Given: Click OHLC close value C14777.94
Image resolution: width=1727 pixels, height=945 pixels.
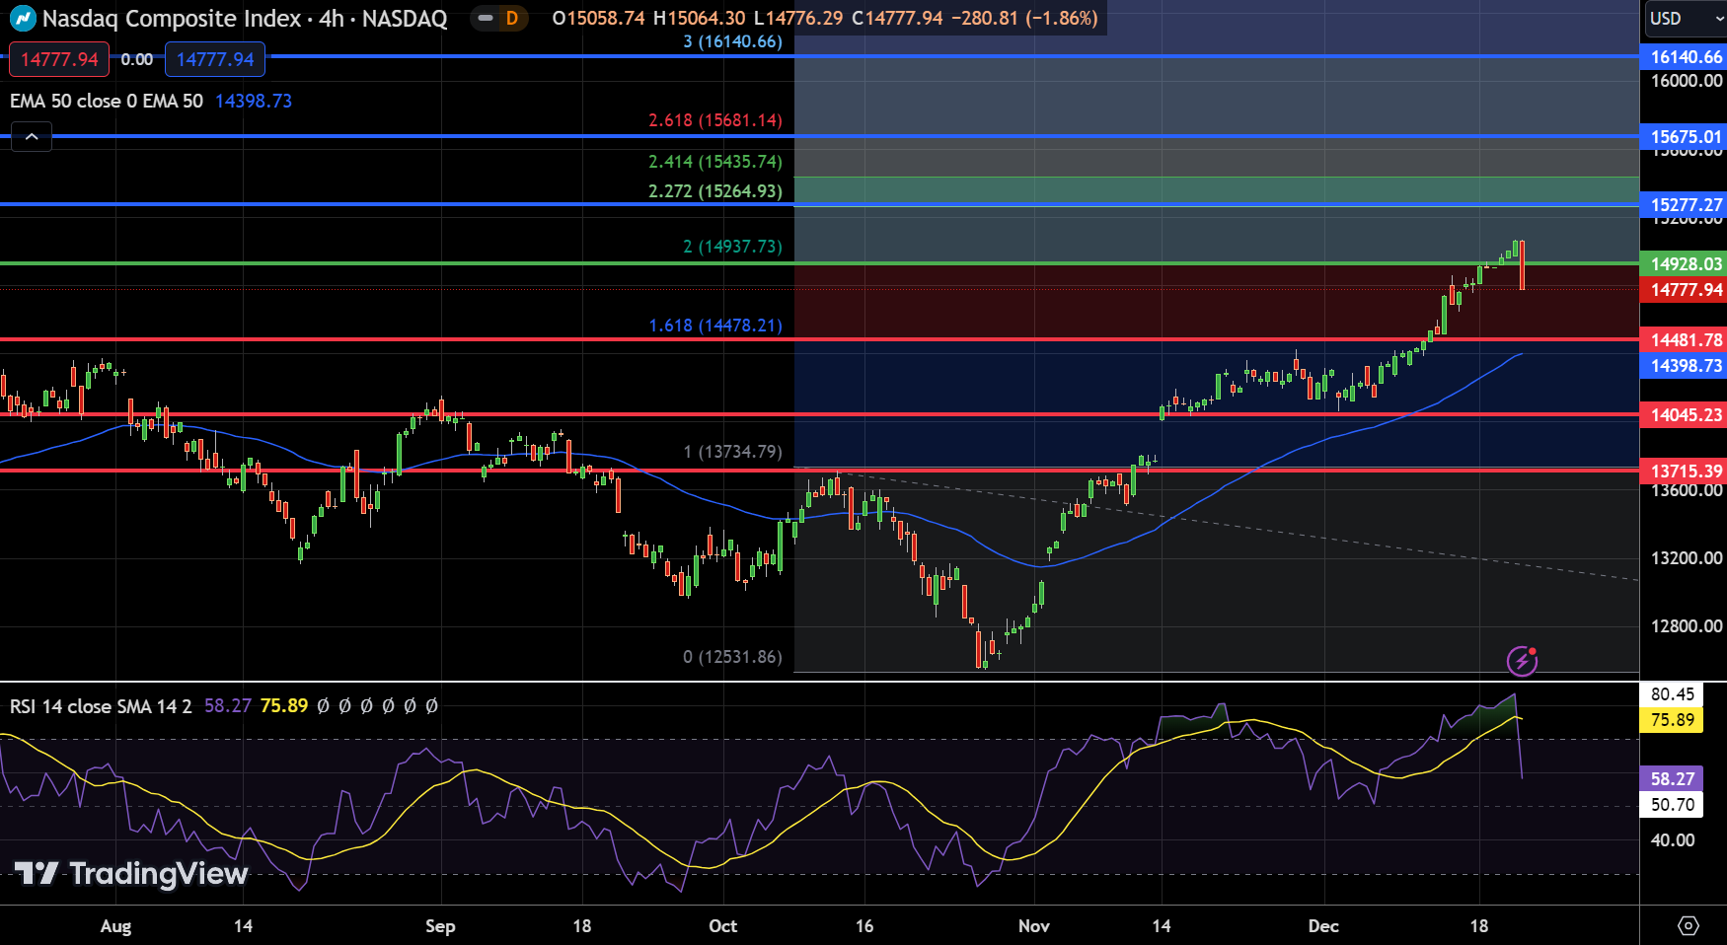Looking at the screenshot, I should coord(897,18).
